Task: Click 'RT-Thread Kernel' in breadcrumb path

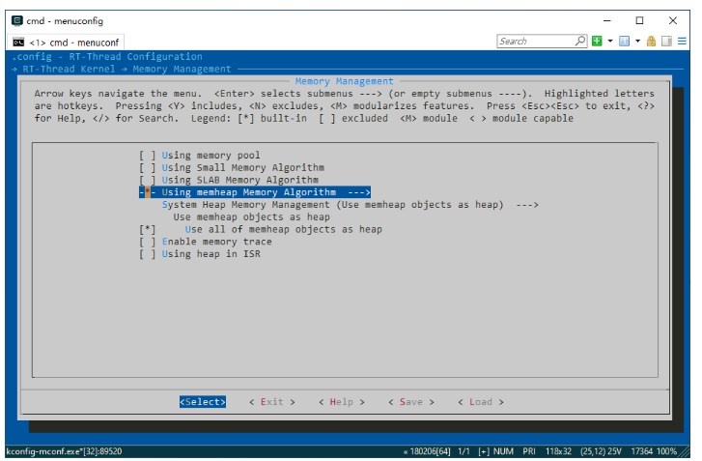Action: (69, 69)
